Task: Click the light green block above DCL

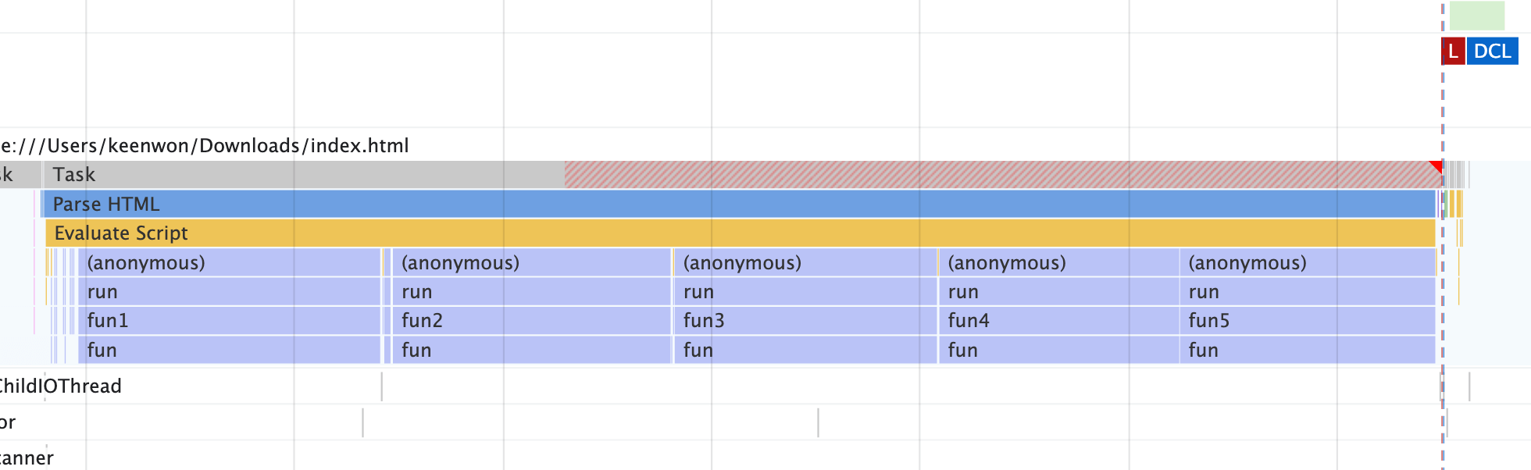Action: [x=1476, y=16]
